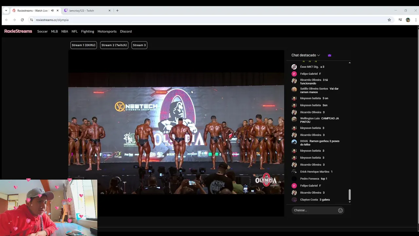
Task: Reload the roxiestreams page
Action: click(x=22, y=20)
